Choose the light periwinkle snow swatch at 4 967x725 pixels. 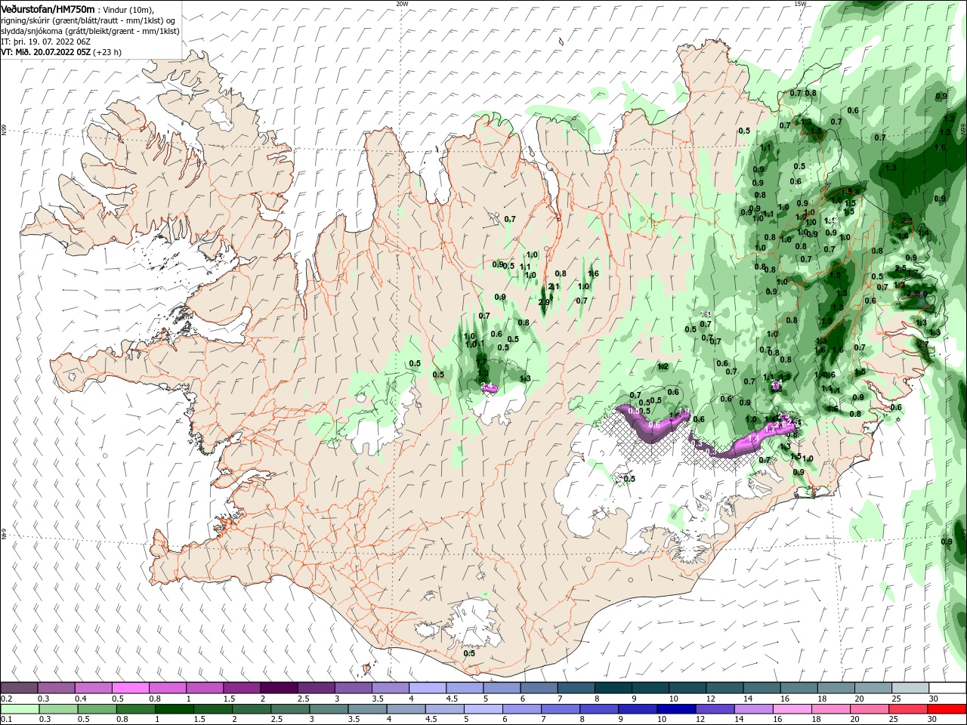point(427,688)
